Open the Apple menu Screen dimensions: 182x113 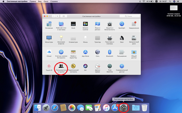(3, 2)
